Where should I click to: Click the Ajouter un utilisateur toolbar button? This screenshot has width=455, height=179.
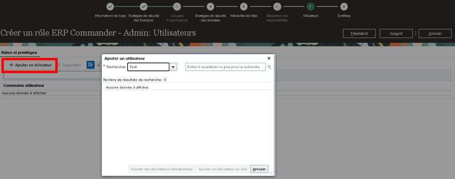coord(30,65)
